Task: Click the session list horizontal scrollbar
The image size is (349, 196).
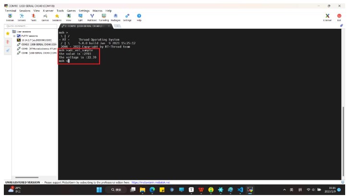Action: click(27, 177)
